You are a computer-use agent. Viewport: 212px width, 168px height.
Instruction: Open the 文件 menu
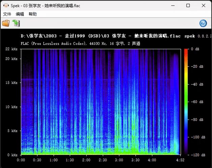[x=7, y=14]
